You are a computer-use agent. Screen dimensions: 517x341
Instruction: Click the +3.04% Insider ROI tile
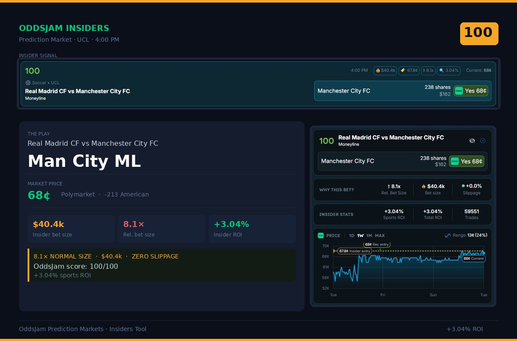[252, 229]
